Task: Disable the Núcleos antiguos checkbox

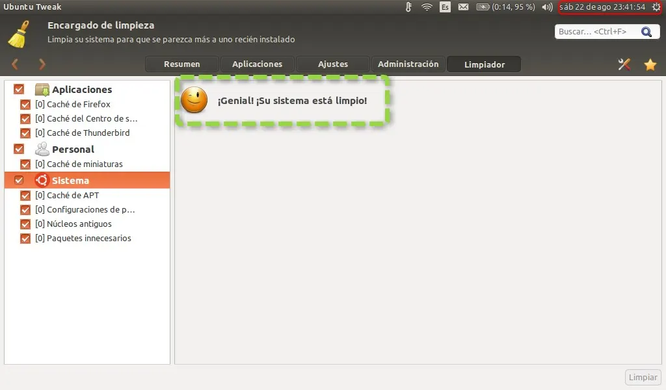Action: 26,224
